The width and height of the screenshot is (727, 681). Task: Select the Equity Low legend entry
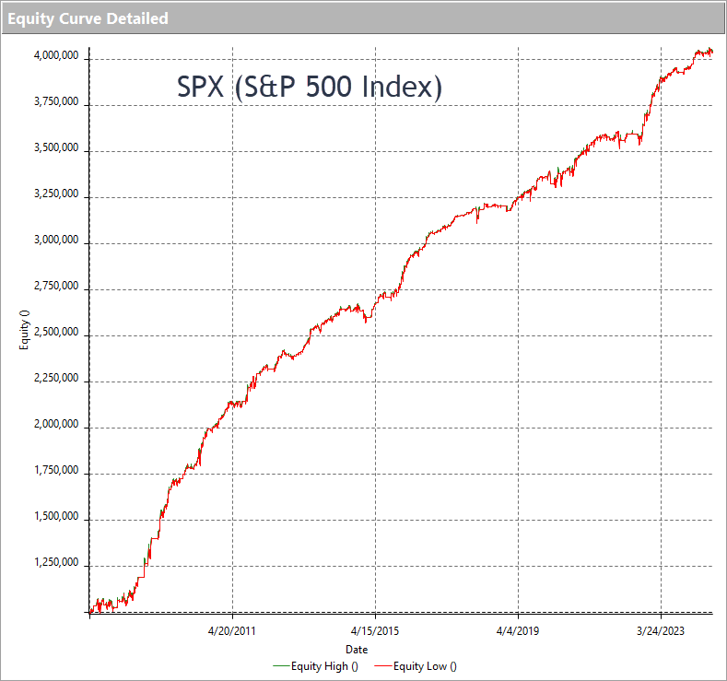416,666
